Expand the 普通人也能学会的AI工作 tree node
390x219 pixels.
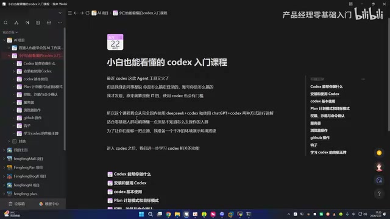(x=9, y=47)
